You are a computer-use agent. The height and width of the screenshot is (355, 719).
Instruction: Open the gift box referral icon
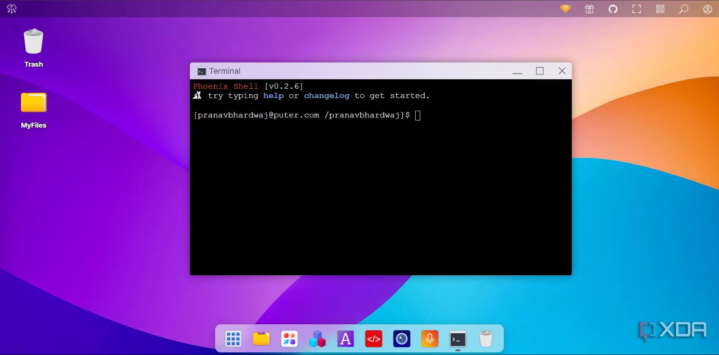pos(589,9)
